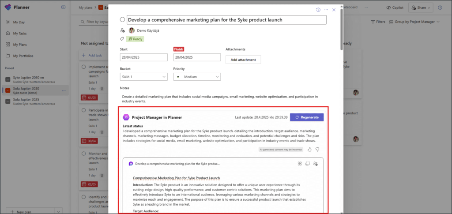Click Loop component share people icon
Image resolution: width=452 pixels, height=214 pixels.
coord(316,164)
